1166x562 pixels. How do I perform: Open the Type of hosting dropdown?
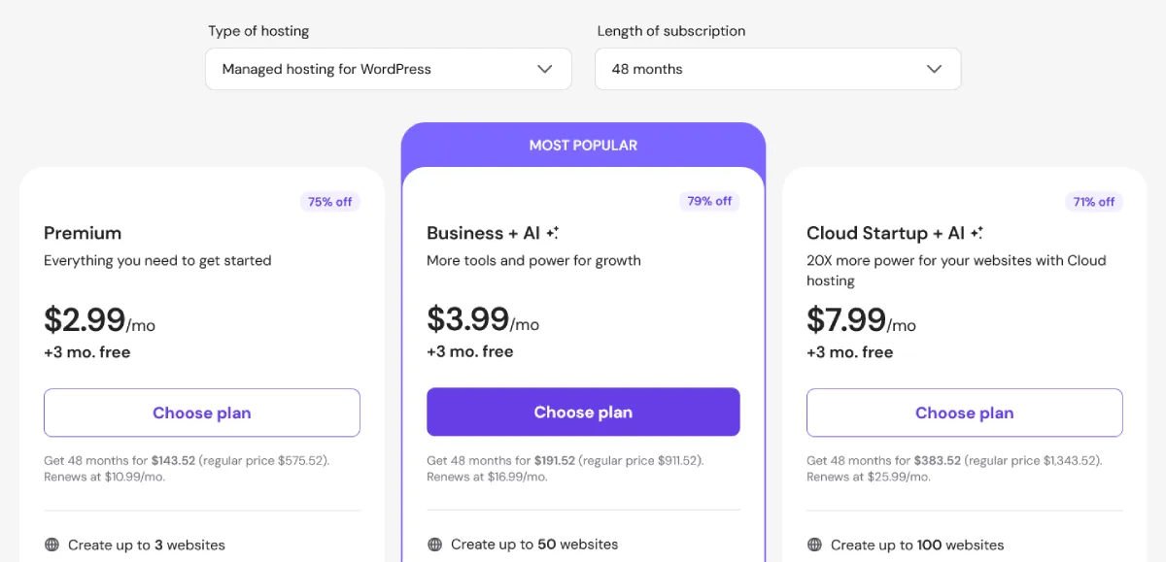point(388,69)
